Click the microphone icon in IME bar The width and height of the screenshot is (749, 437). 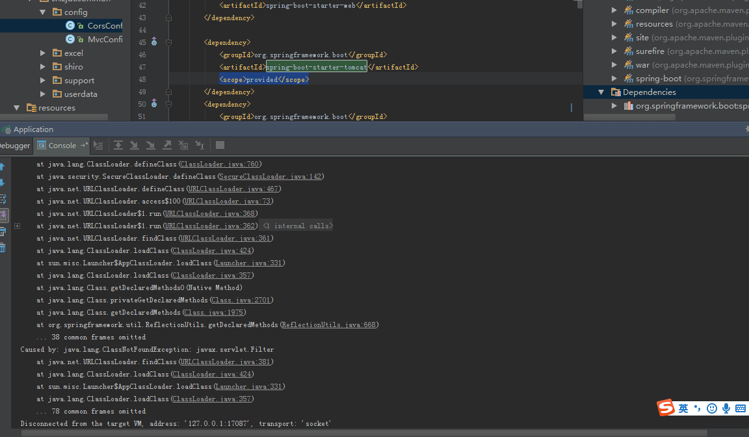(726, 408)
